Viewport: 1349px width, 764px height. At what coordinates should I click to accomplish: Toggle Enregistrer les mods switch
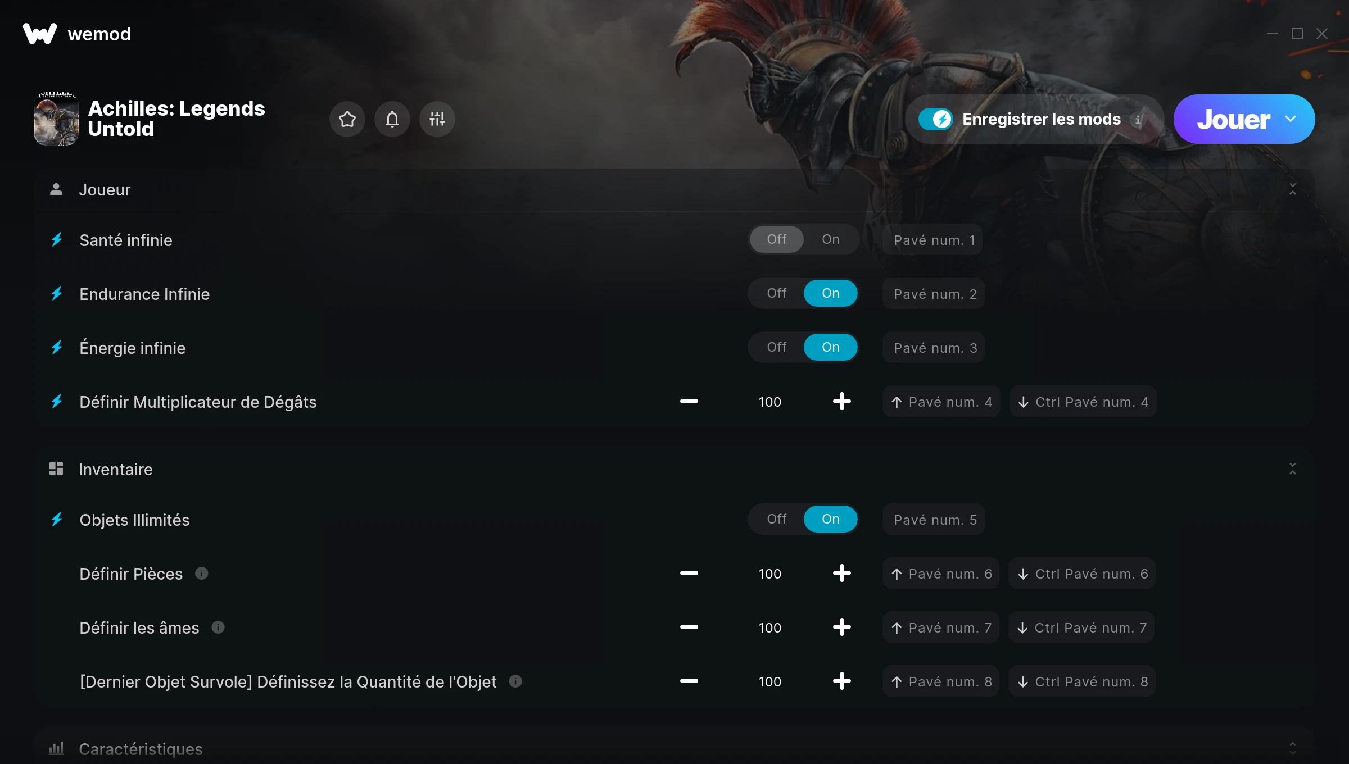tap(936, 119)
